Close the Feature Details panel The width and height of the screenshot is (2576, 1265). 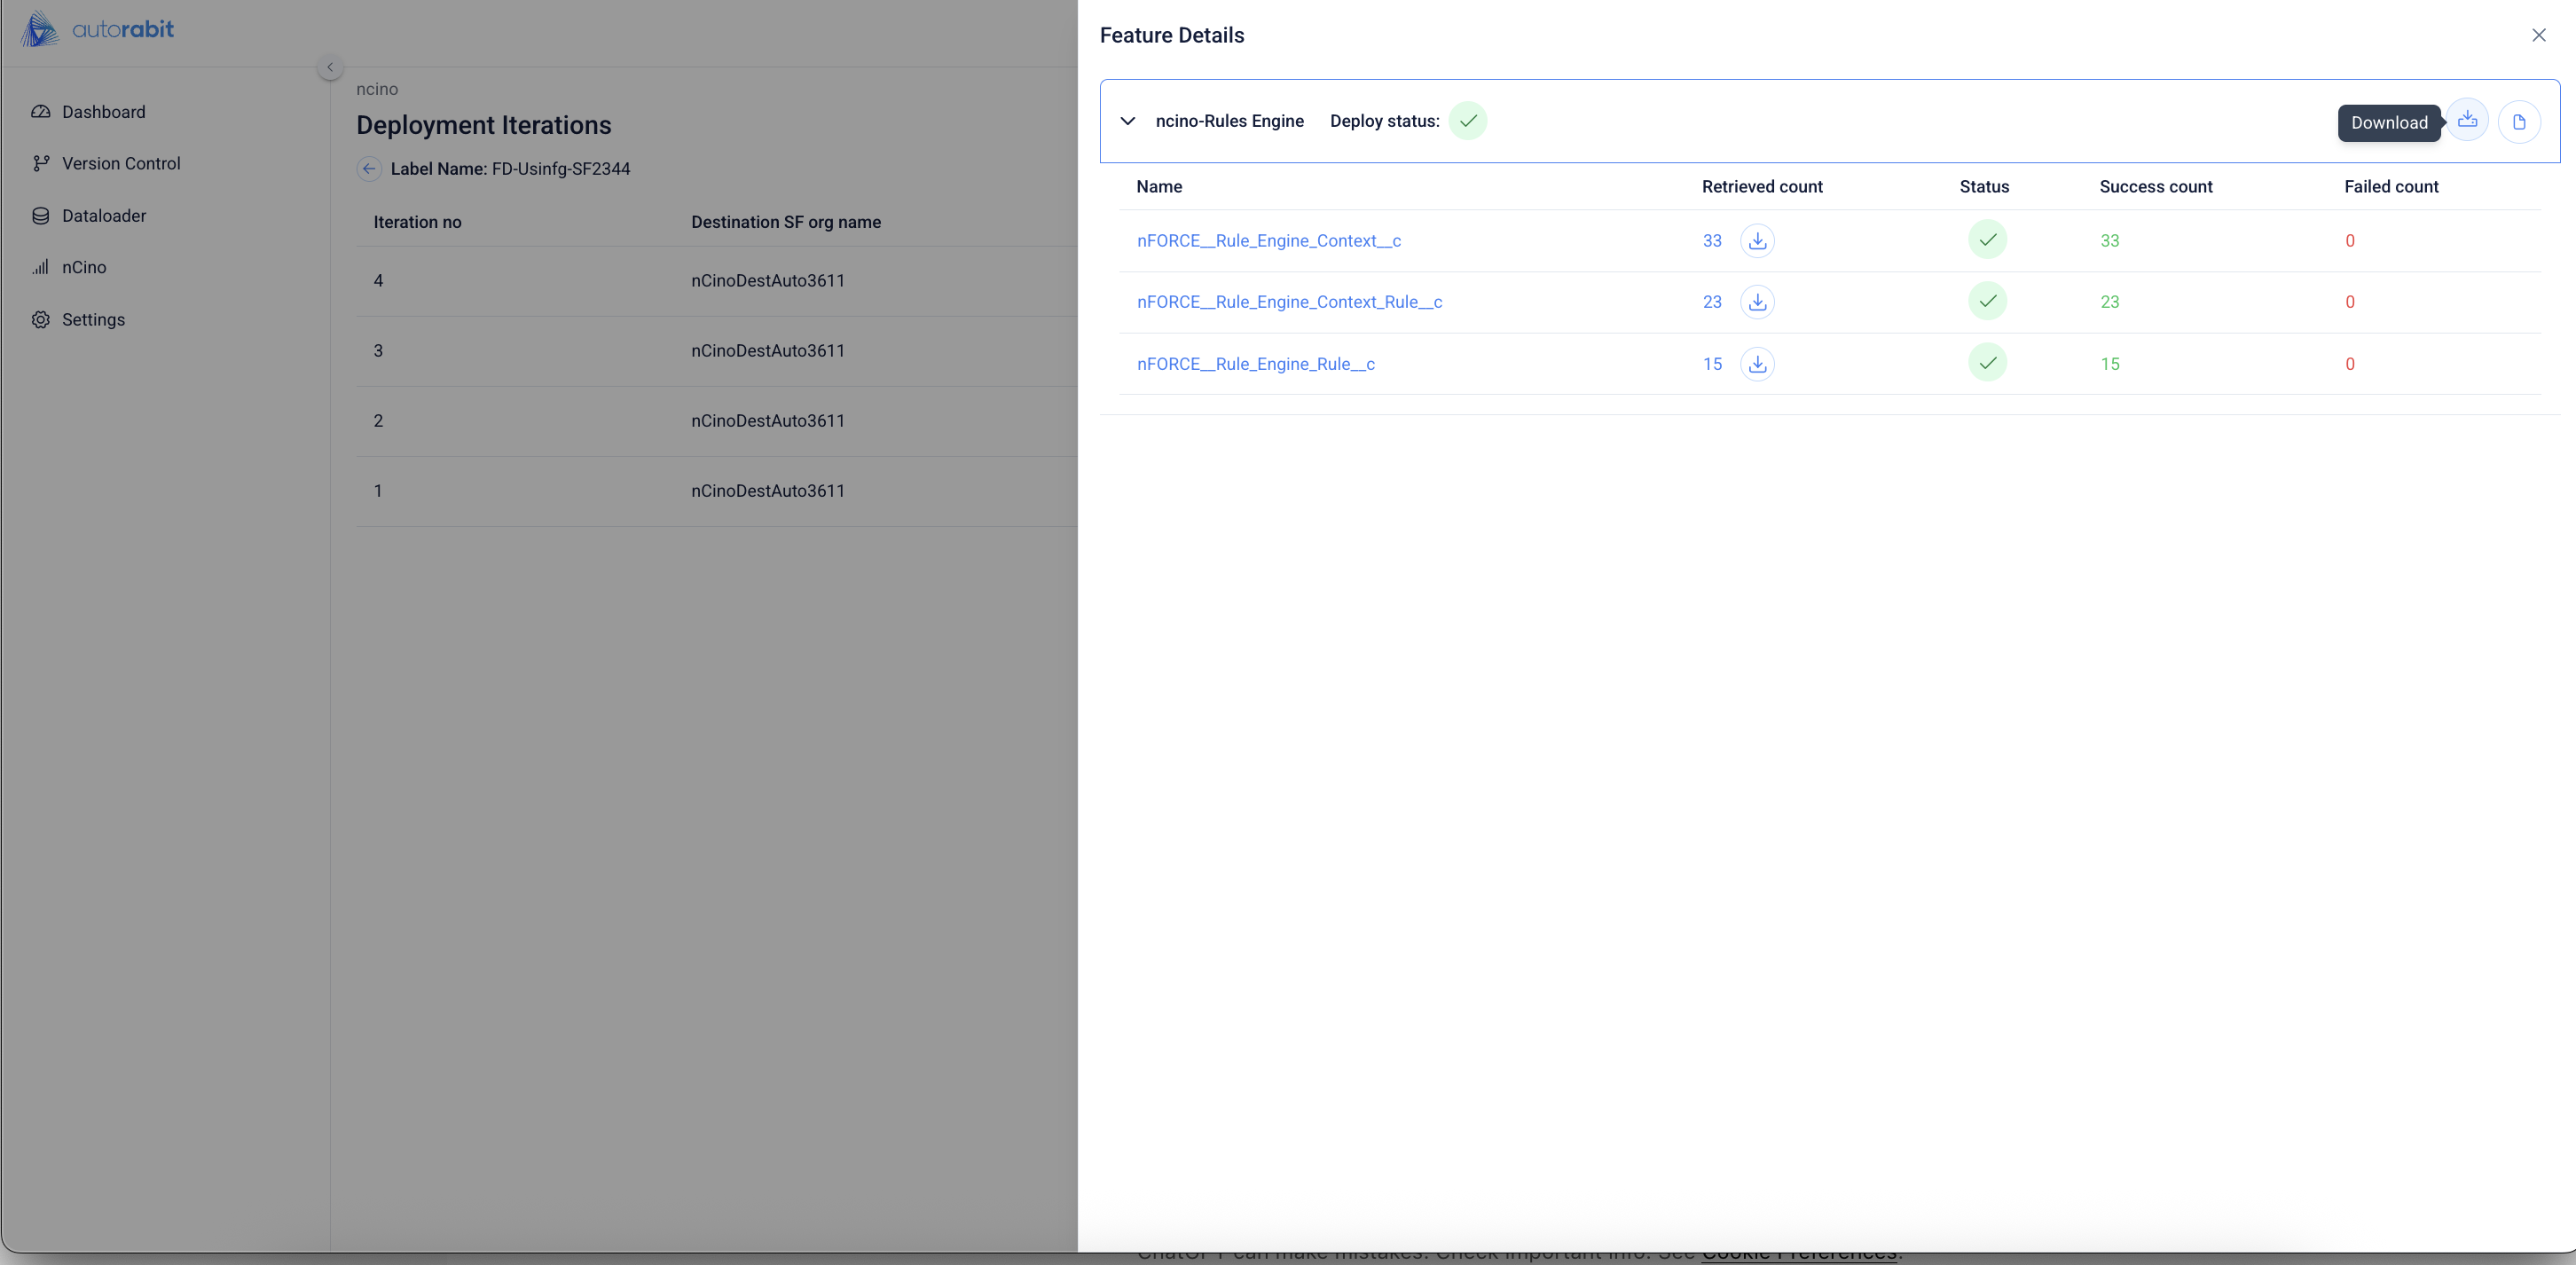tap(2538, 35)
